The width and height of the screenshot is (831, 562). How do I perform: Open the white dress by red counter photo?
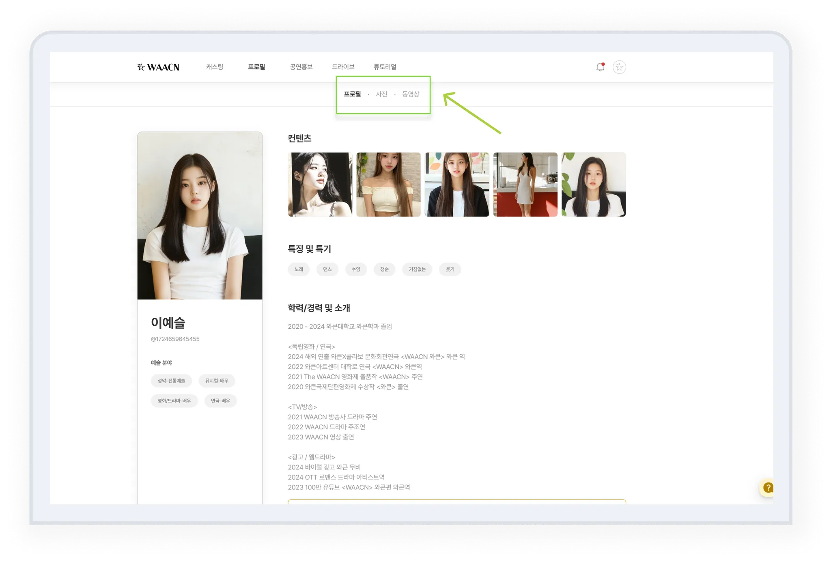(525, 185)
